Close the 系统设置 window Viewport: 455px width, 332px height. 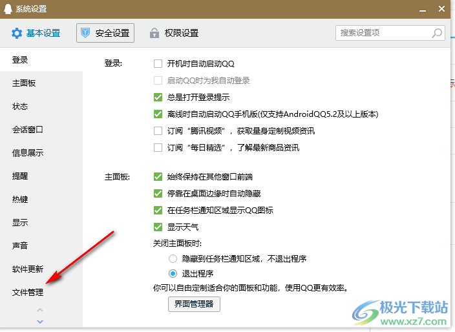[x=441, y=8]
